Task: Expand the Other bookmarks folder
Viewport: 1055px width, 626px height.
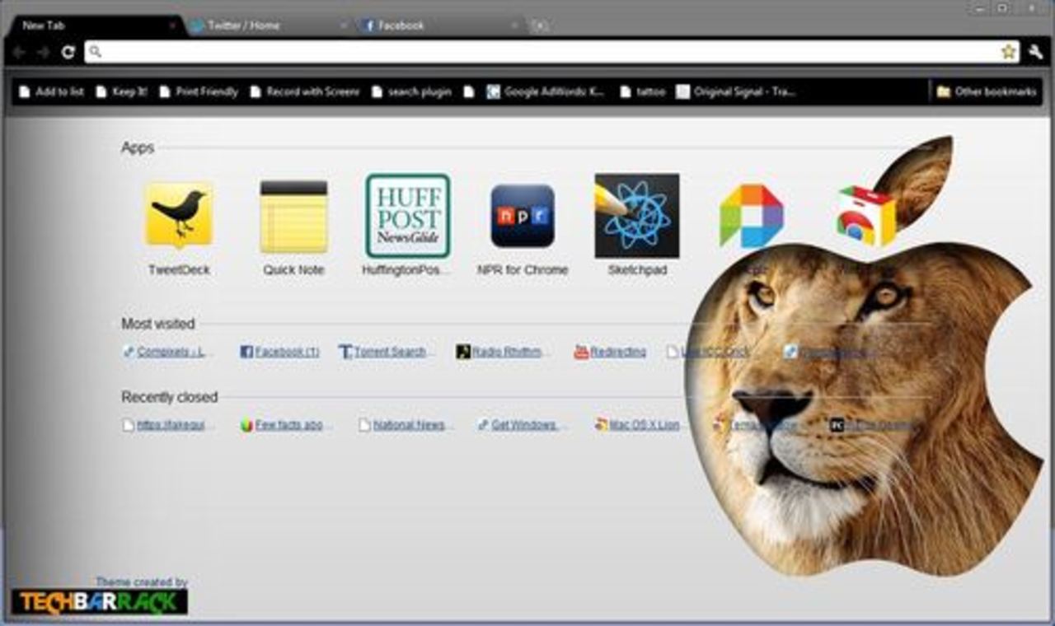Action: point(987,92)
